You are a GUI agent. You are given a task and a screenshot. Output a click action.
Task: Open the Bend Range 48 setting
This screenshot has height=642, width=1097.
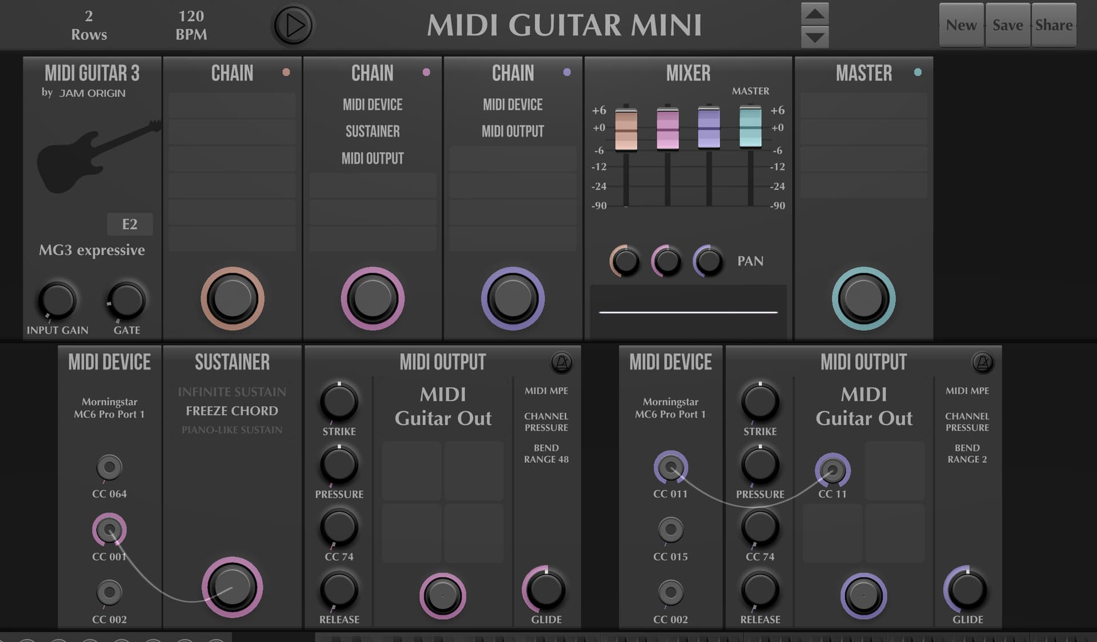[x=546, y=454]
